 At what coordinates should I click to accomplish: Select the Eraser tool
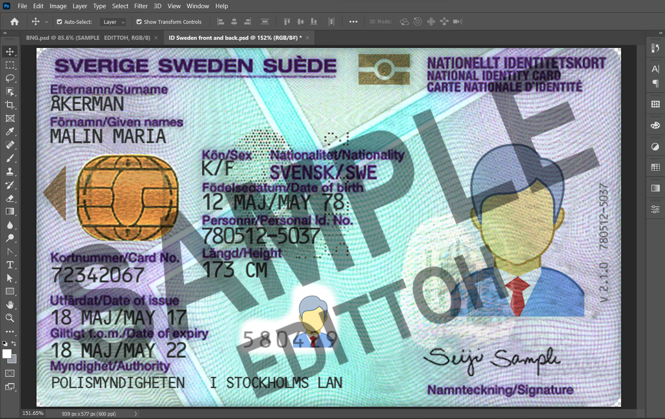[10, 198]
